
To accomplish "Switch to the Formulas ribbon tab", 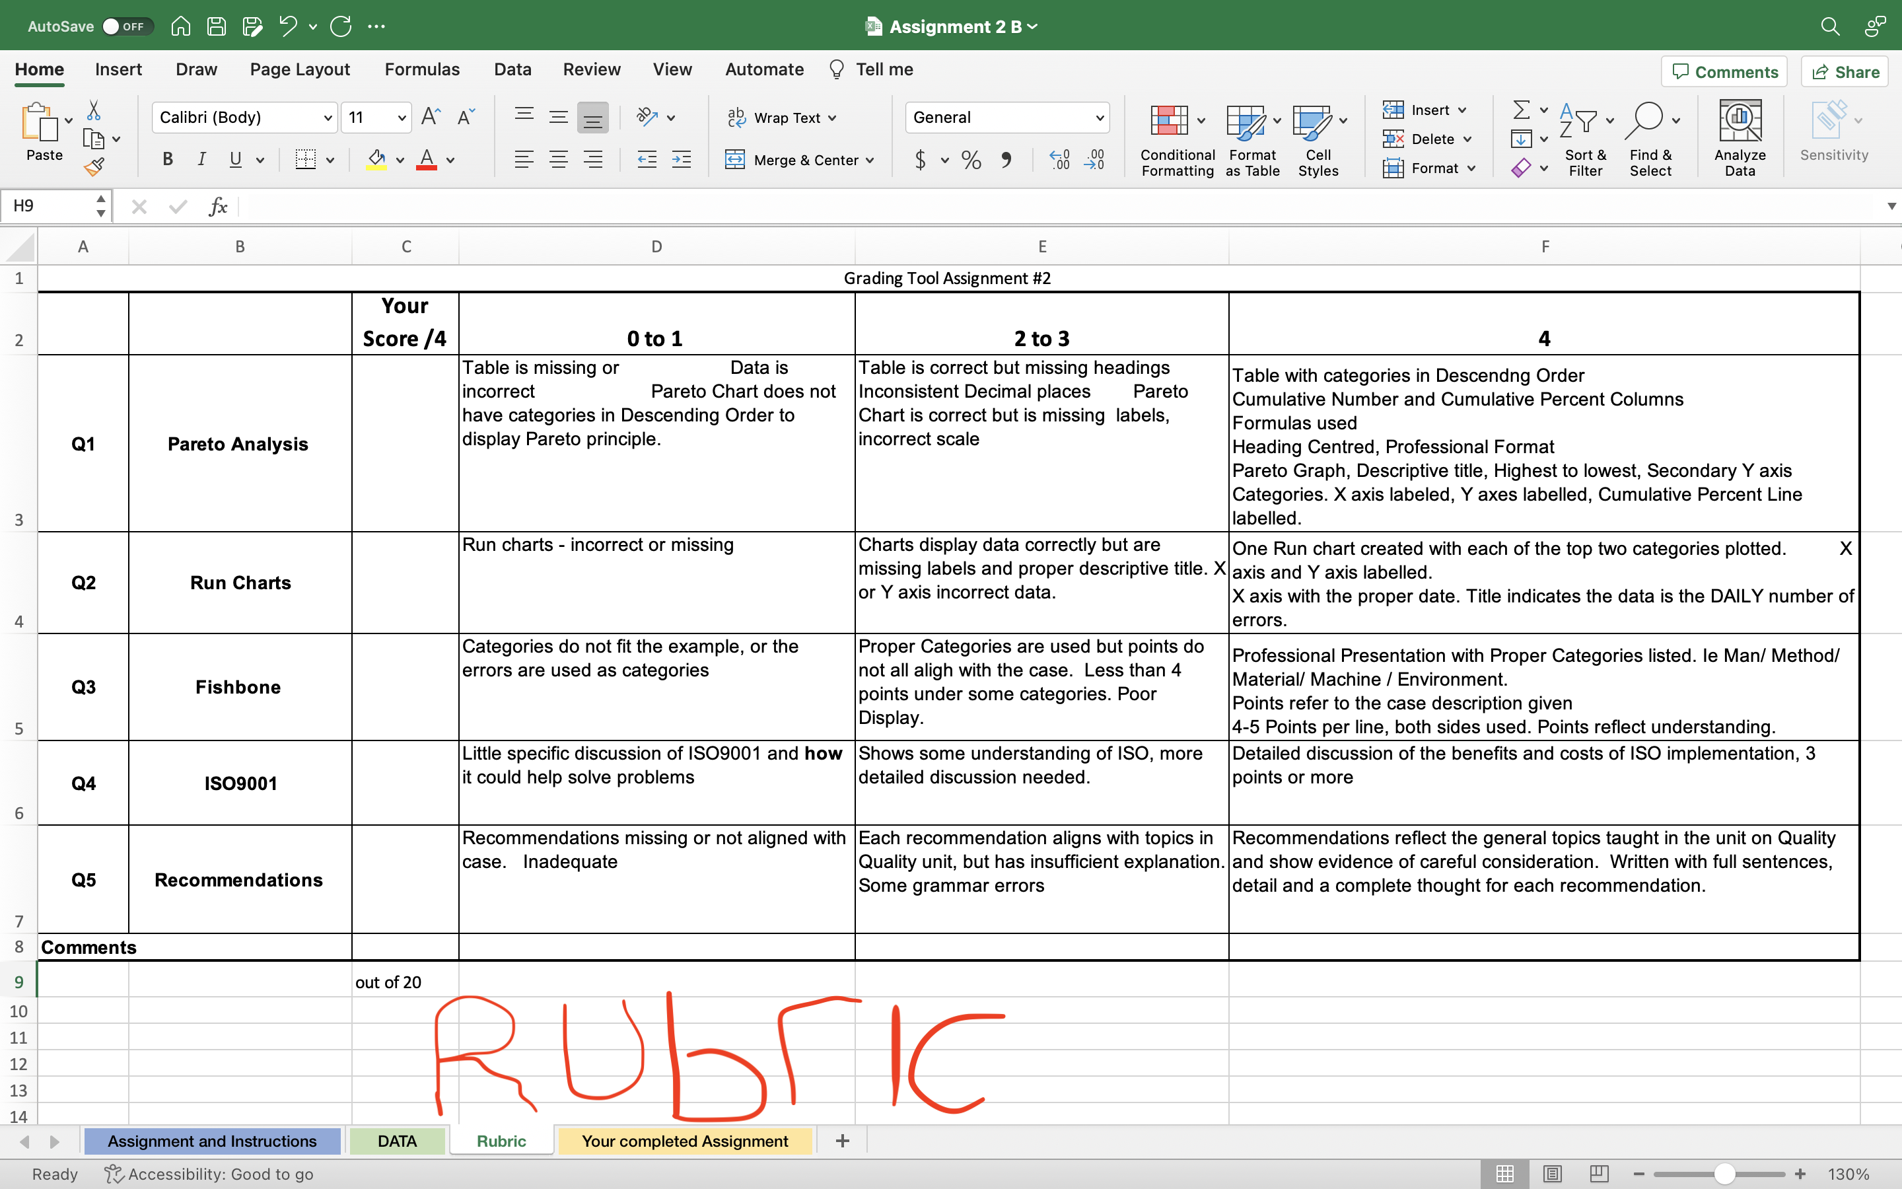I will (x=422, y=69).
